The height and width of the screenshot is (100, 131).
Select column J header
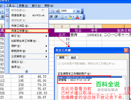[117, 26]
